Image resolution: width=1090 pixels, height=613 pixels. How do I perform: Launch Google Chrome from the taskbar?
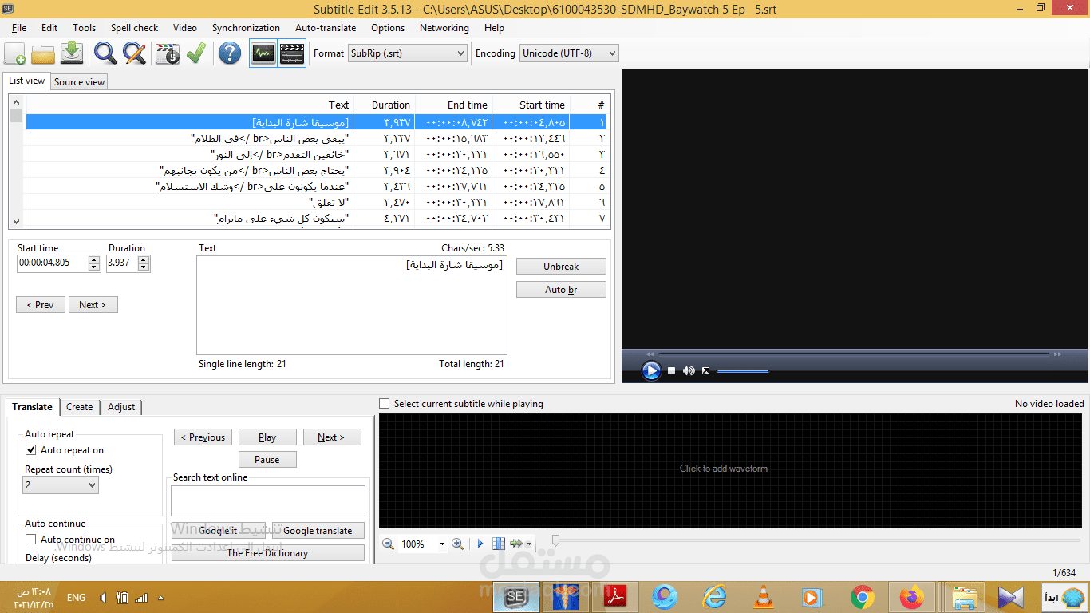pyautogui.click(x=862, y=596)
